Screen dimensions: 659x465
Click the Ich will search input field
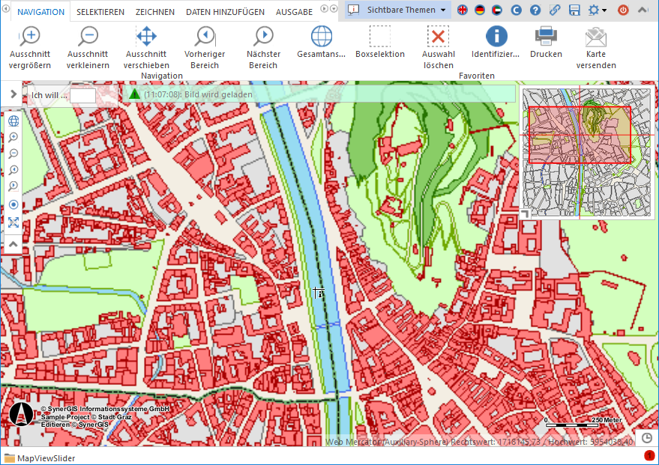[82, 96]
